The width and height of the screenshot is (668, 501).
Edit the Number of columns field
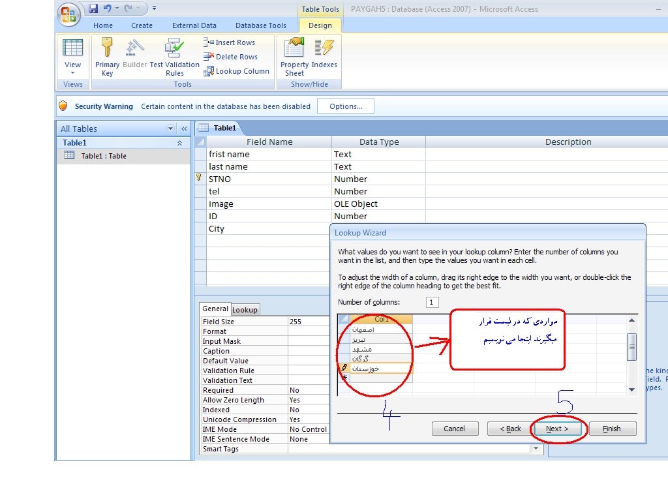[432, 302]
